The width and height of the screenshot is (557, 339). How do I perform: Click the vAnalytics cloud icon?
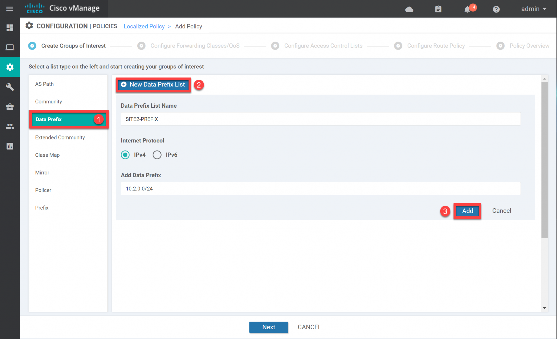(409, 9)
